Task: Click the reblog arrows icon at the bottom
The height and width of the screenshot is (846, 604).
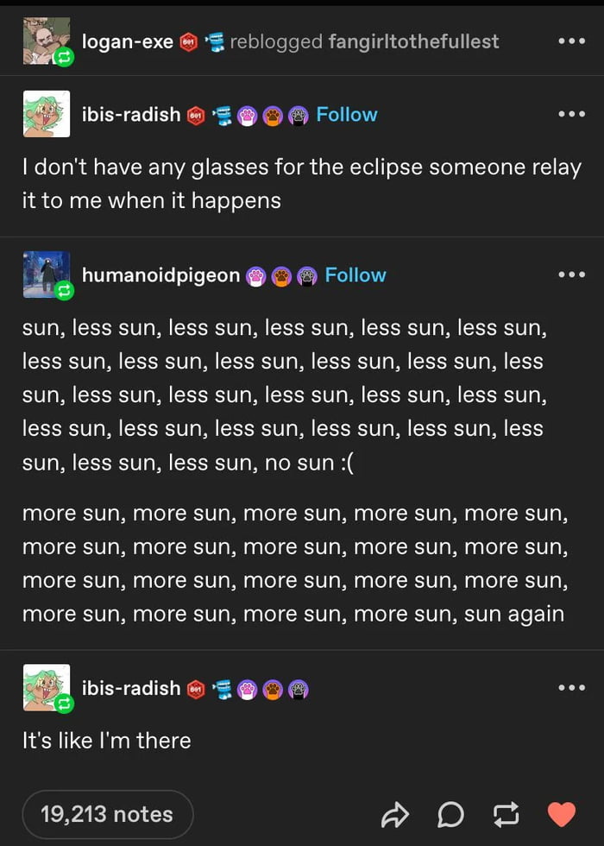Action: (x=506, y=814)
